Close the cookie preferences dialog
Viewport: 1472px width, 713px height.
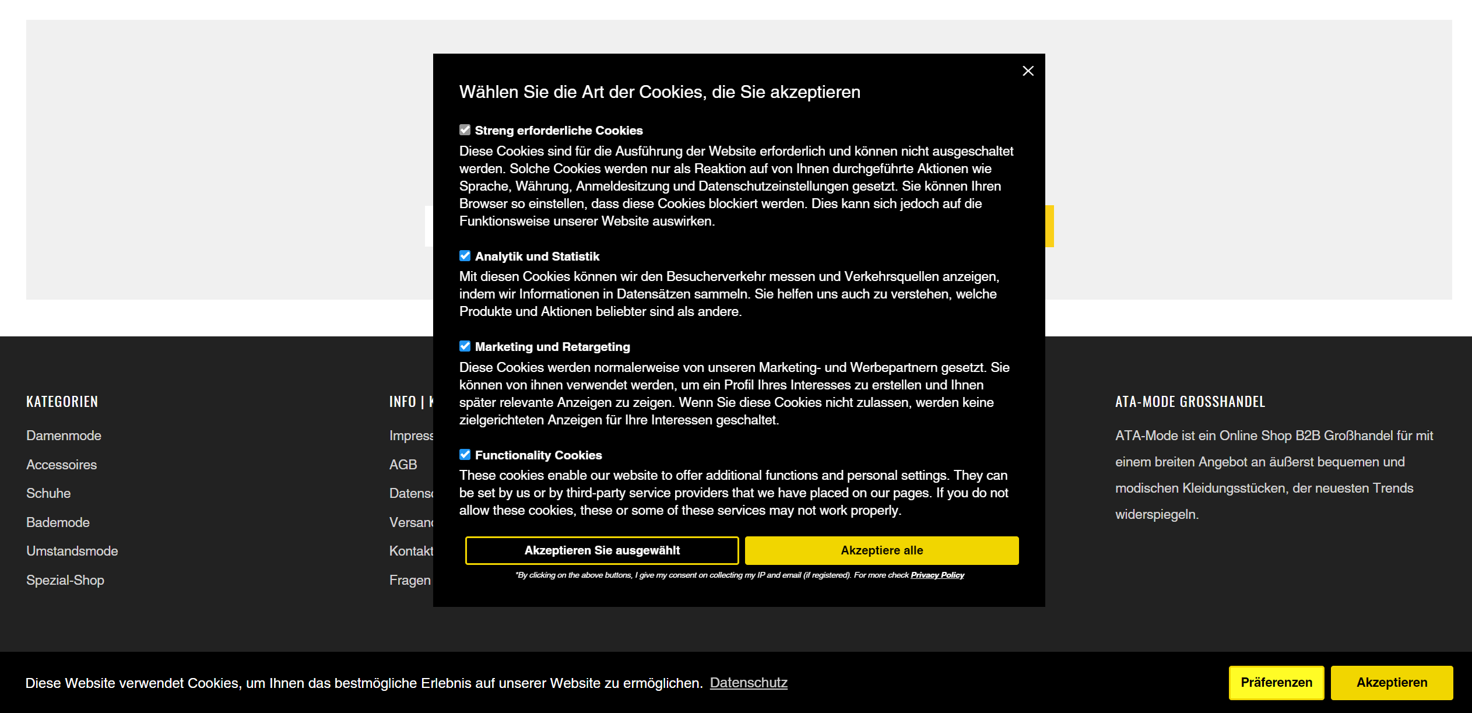point(1028,71)
